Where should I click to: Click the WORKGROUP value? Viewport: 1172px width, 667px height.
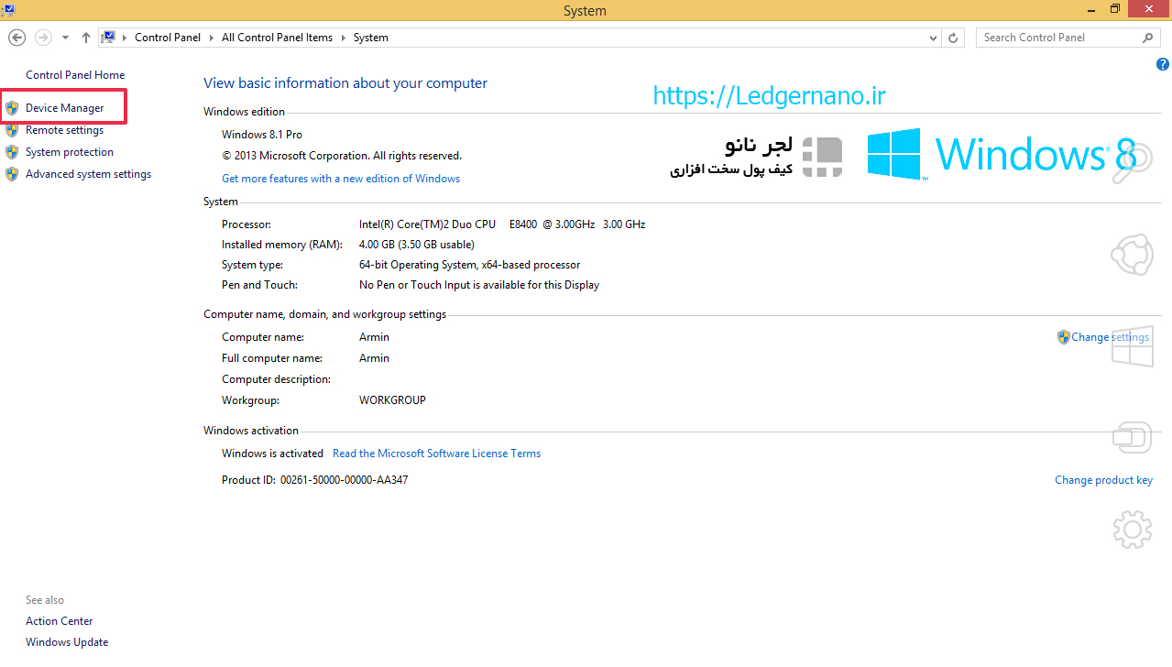point(392,400)
